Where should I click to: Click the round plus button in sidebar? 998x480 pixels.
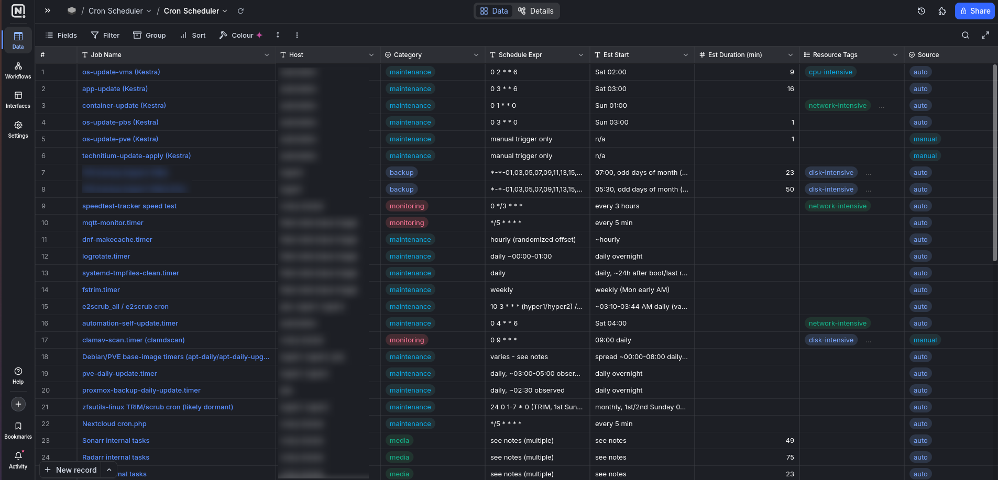18,404
